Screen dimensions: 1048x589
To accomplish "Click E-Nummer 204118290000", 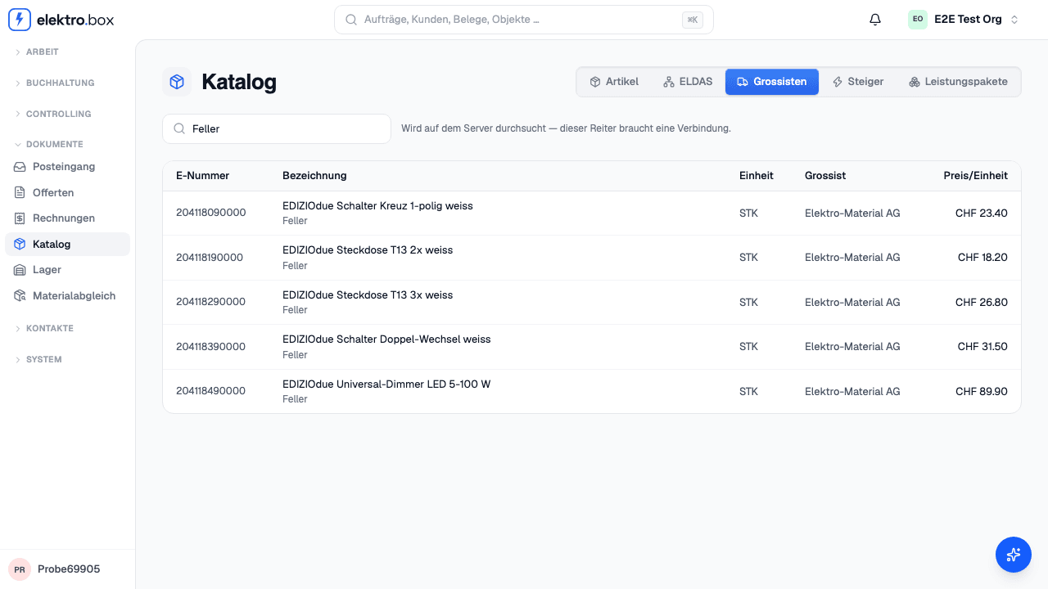I will coord(210,302).
